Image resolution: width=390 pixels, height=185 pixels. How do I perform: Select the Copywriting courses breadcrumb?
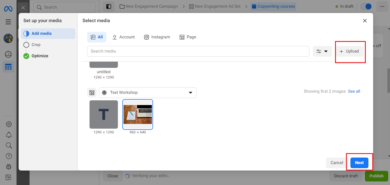point(273,6)
